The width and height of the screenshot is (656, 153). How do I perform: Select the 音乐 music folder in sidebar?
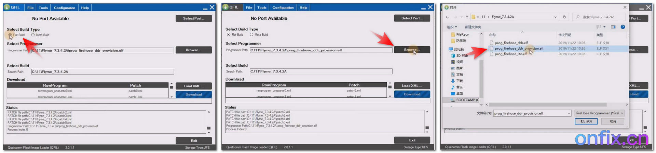pos(459,87)
